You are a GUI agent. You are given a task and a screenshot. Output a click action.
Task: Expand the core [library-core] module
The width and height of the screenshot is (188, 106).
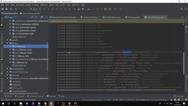pos(10,50)
